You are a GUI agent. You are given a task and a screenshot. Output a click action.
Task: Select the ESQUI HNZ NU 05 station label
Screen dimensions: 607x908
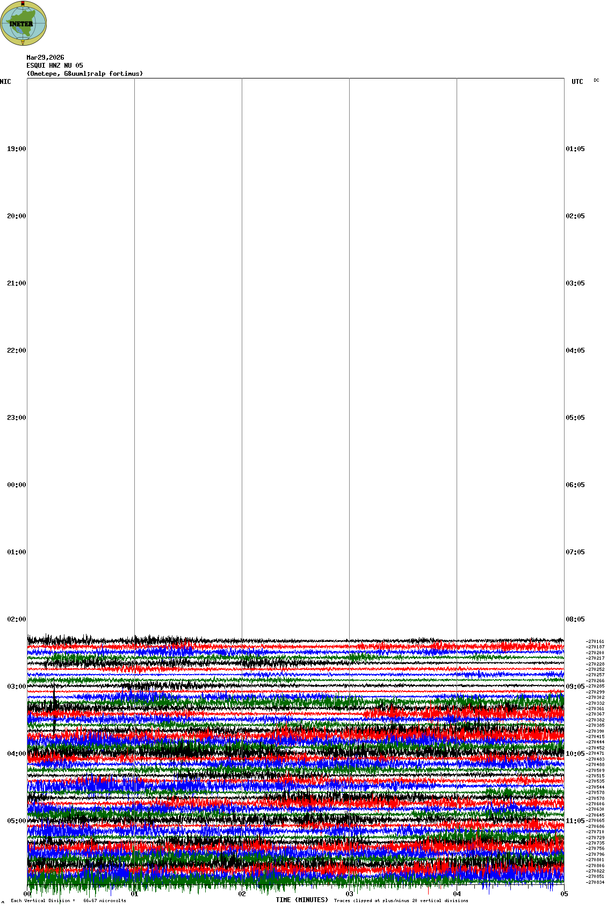click(x=55, y=66)
